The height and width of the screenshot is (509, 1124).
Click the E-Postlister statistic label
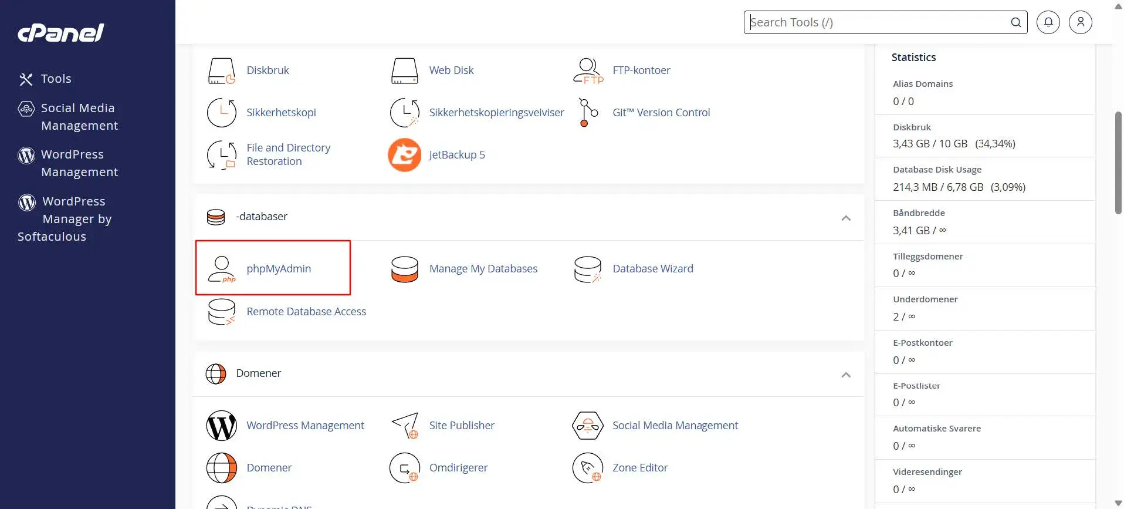click(916, 386)
